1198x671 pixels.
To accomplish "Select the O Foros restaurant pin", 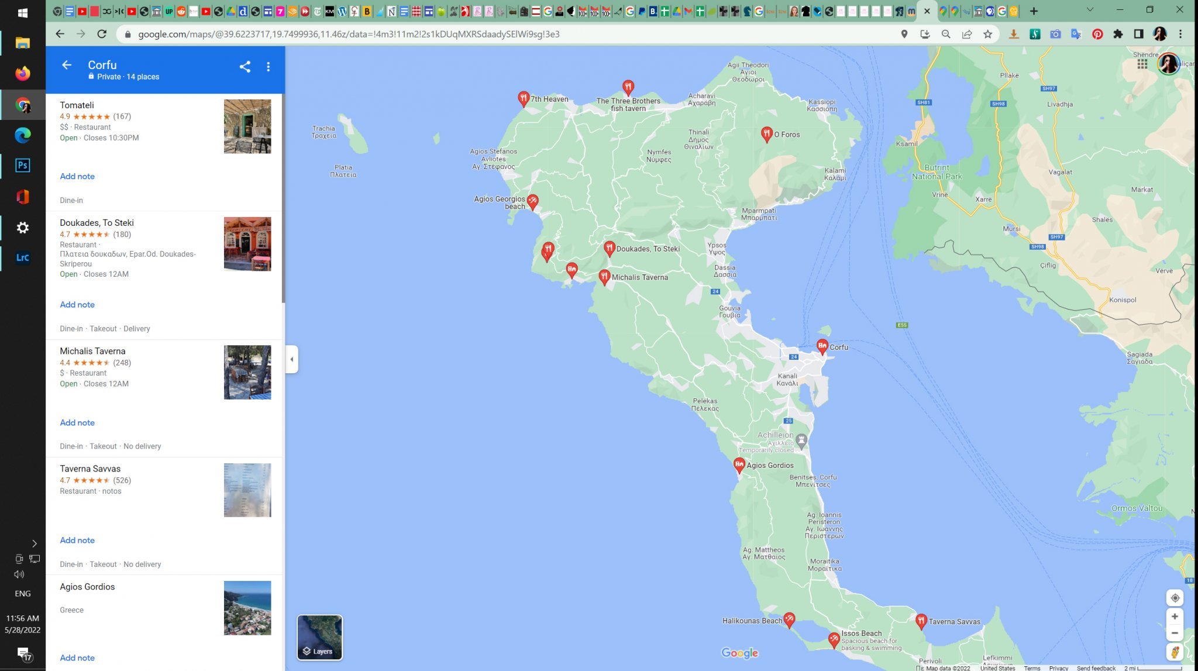I will pos(766,134).
